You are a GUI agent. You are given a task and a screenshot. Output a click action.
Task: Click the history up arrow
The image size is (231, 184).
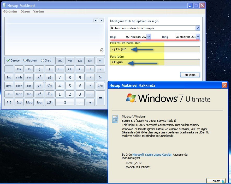click(96, 20)
